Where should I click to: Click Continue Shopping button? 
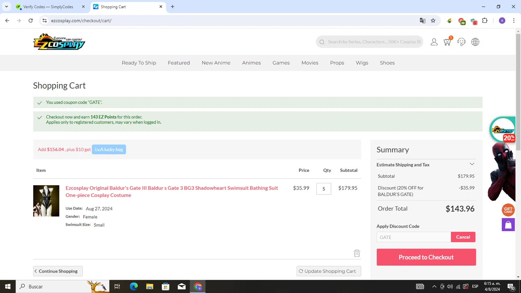coord(58,271)
